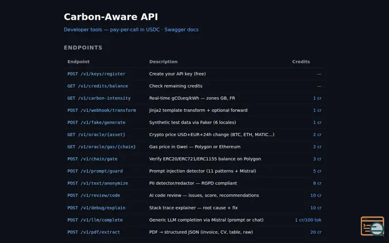Click 'AI code review' description
Viewport: 389px width, 243px height.
[204, 195]
